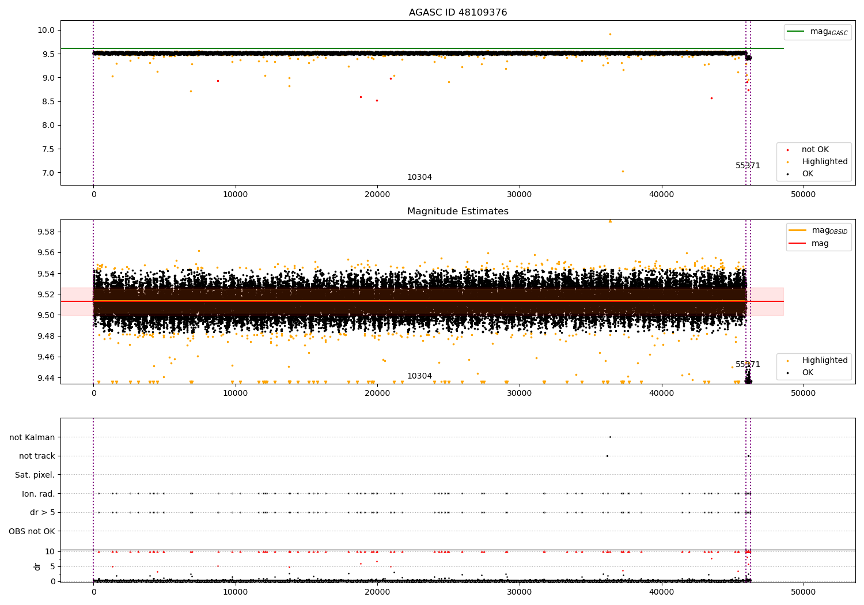Click the "8.5" y-tick label in top panel
Screen dimensions: 864x605
point(48,102)
